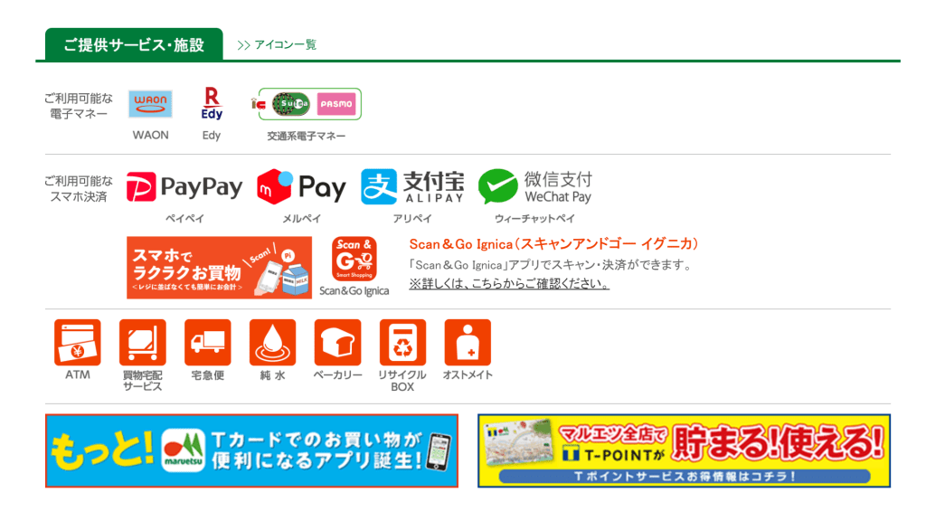The width and height of the screenshot is (926, 521).
Task: Open the スマホでラクラクお買物 orange banner
Action: pos(219,268)
